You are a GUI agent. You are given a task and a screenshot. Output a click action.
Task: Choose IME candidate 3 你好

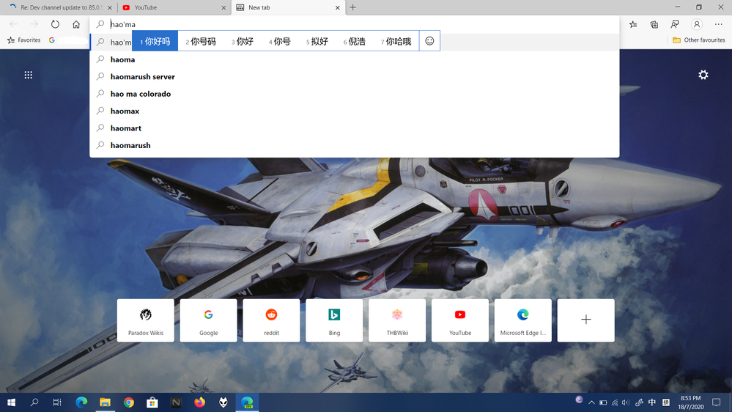pyautogui.click(x=243, y=41)
